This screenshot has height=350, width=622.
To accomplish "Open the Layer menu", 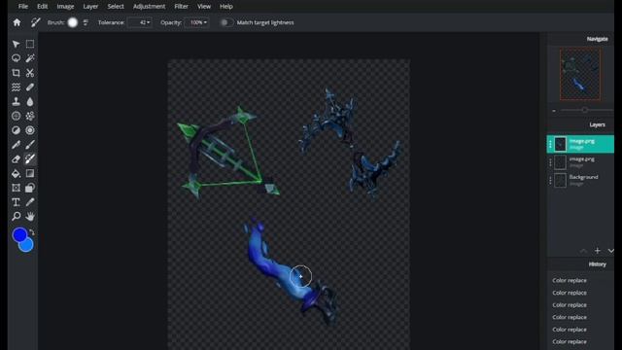I will point(90,7).
